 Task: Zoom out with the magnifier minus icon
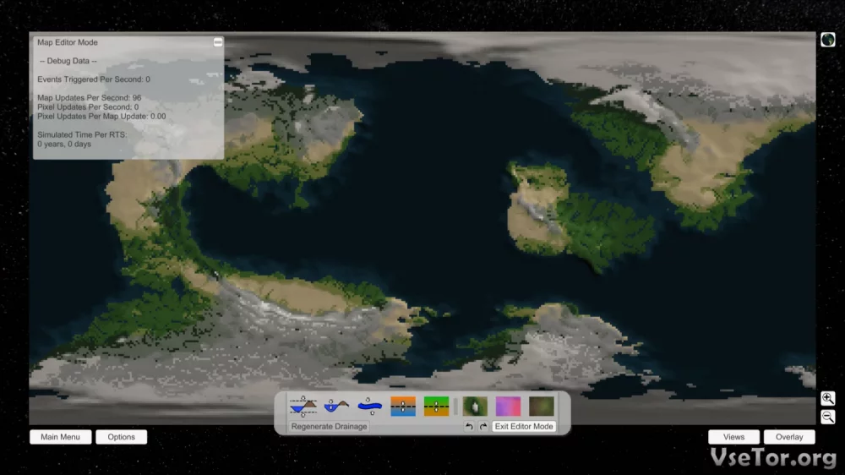tap(827, 416)
